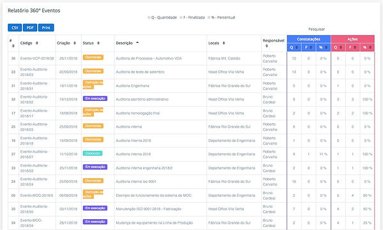Click the Pesquisar search field
383x230 pixels.
317,29
